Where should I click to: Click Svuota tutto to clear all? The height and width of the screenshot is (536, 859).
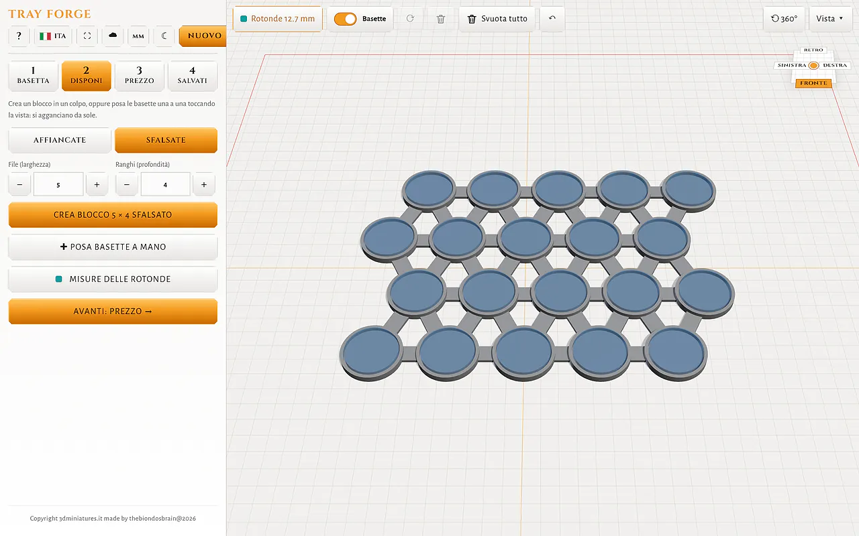497,19
